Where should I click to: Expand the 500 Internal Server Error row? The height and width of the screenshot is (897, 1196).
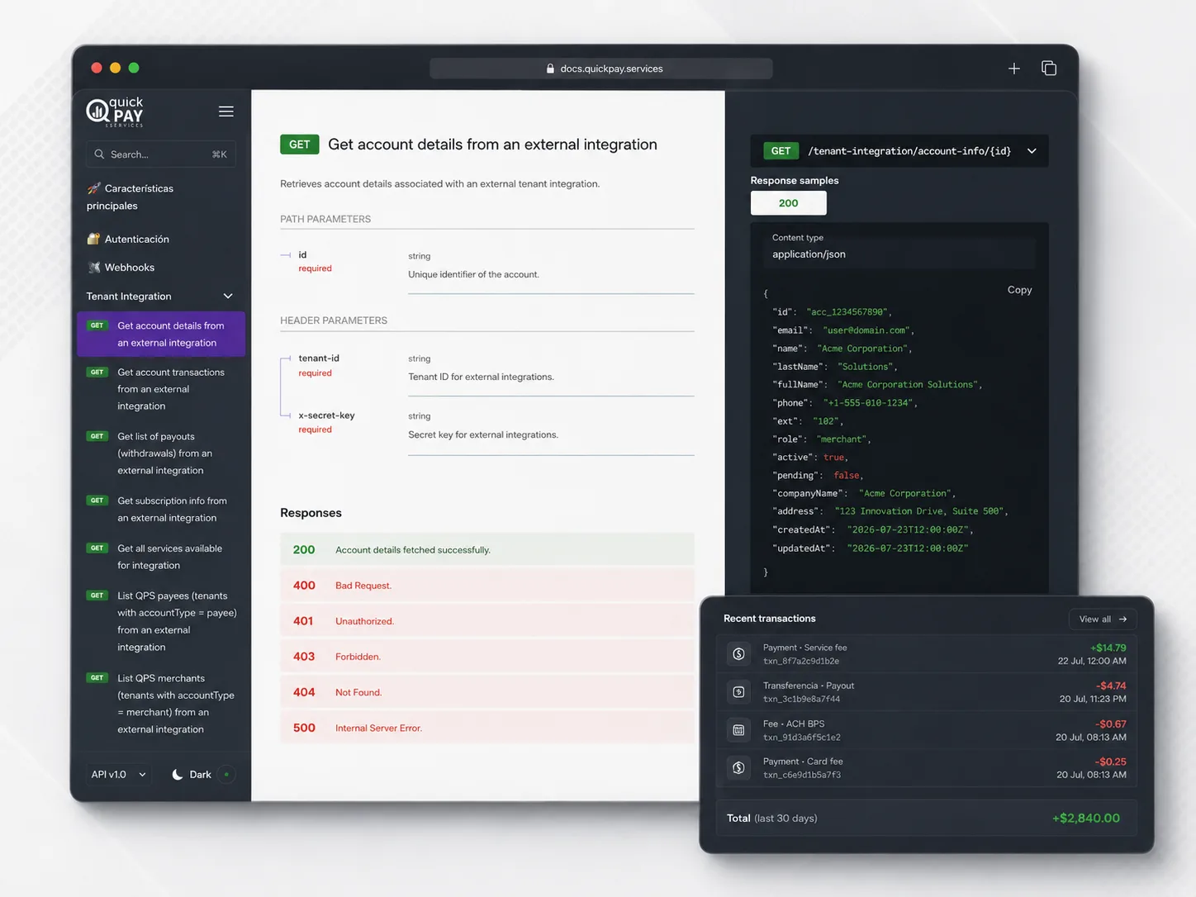[487, 728]
